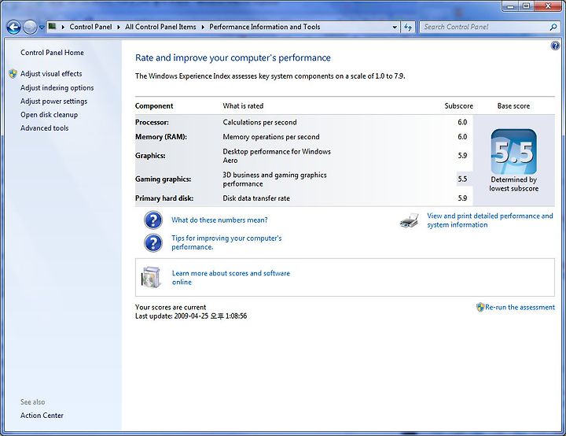Click the Forward navigation arrow button
This screenshot has height=436, width=566.
(x=30, y=27)
